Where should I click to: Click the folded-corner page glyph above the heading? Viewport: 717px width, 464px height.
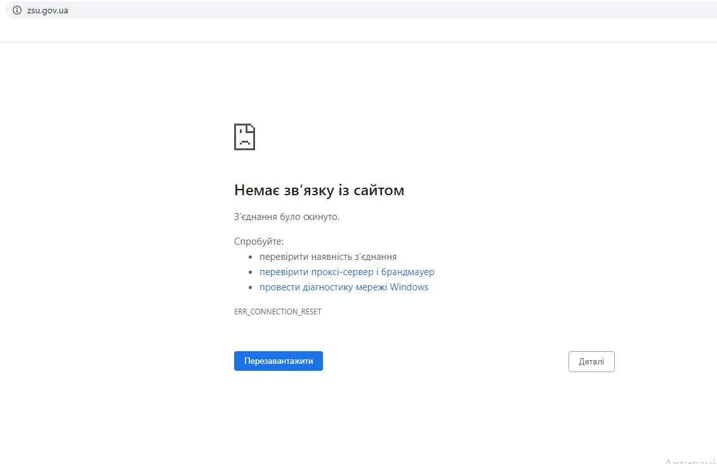(x=245, y=136)
